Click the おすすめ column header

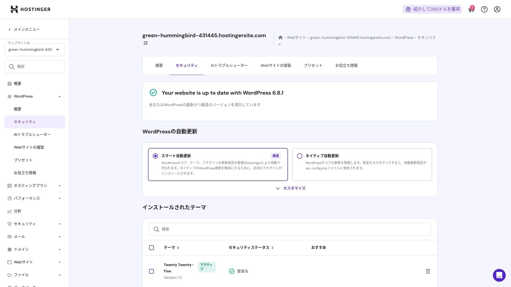[x=319, y=248]
